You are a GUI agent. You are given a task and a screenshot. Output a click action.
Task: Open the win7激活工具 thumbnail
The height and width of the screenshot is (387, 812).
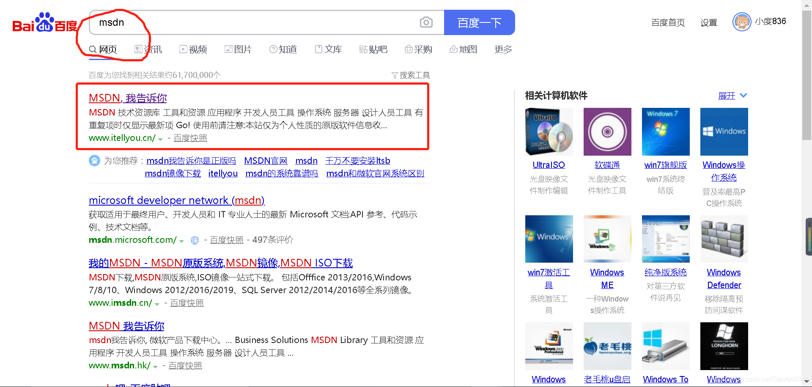click(x=549, y=239)
